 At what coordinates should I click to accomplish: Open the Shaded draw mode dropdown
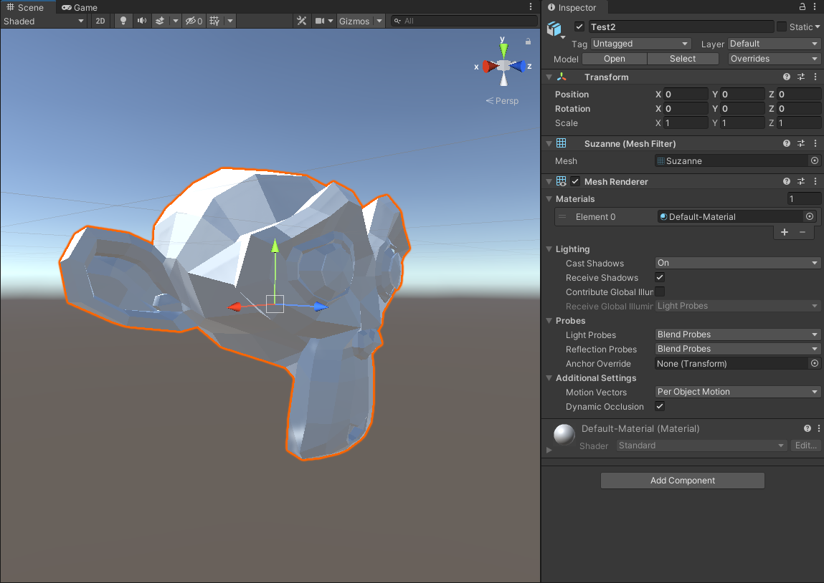44,21
